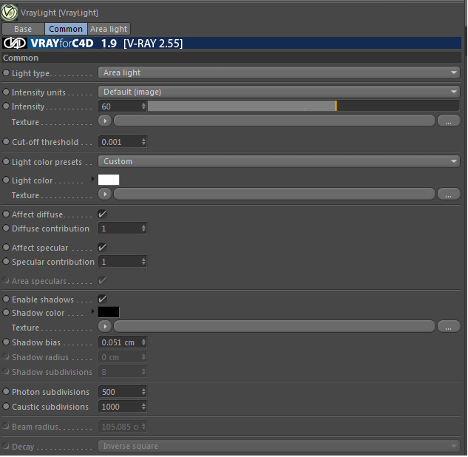This screenshot has width=468, height=457.
Task: Toggle the Affect specular checkbox
Action: coord(102,248)
